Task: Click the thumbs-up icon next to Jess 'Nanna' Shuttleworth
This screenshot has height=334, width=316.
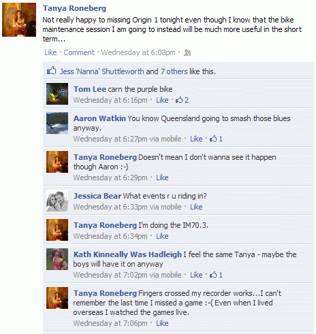Action: click(51, 71)
